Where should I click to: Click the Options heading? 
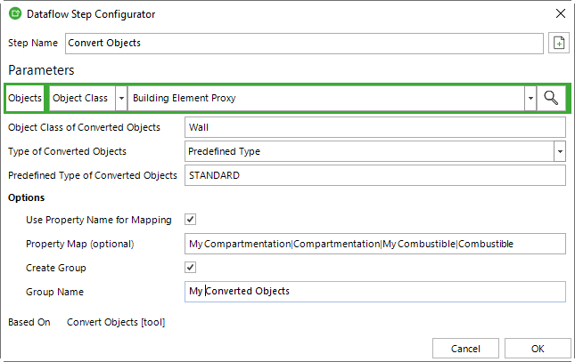pos(27,197)
